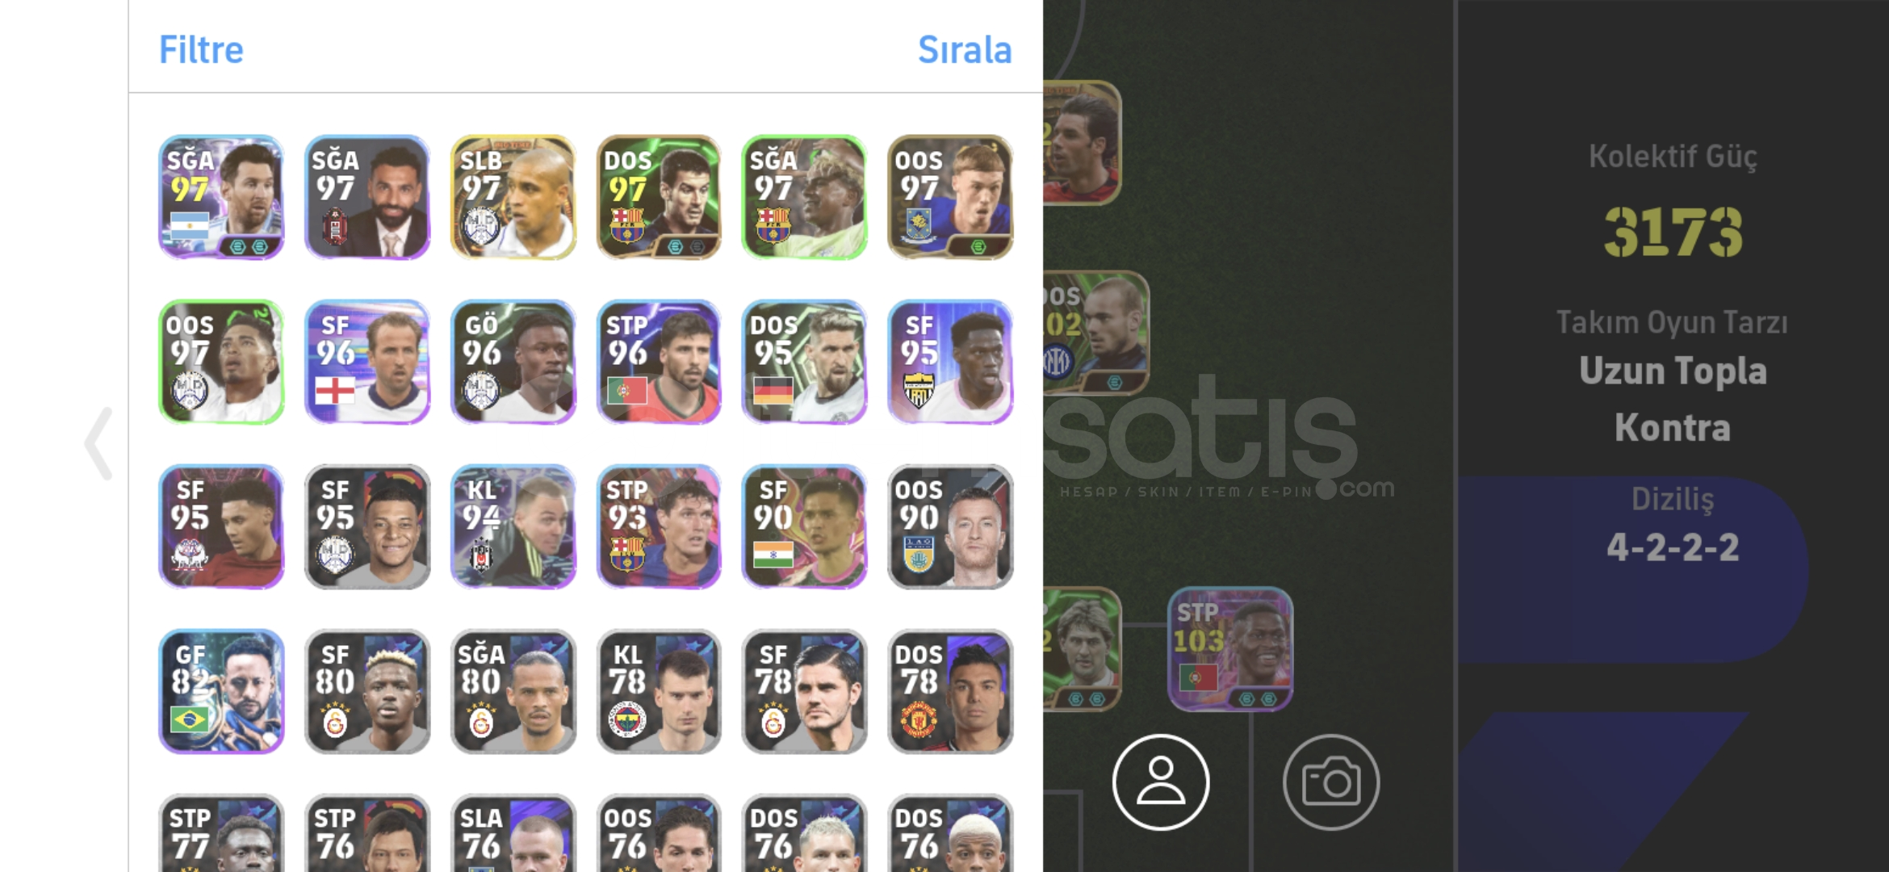Pick the STP 96 Portugal defender card
The height and width of the screenshot is (872, 1889).
coord(659,362)
